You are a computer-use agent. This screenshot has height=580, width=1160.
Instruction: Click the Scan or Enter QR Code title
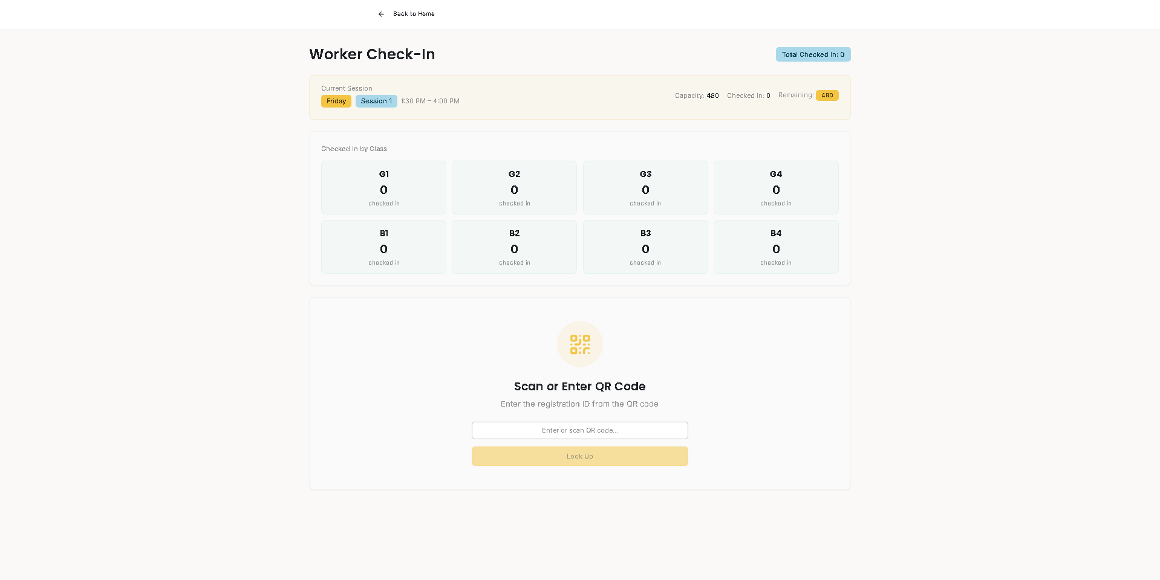point(579,387)
